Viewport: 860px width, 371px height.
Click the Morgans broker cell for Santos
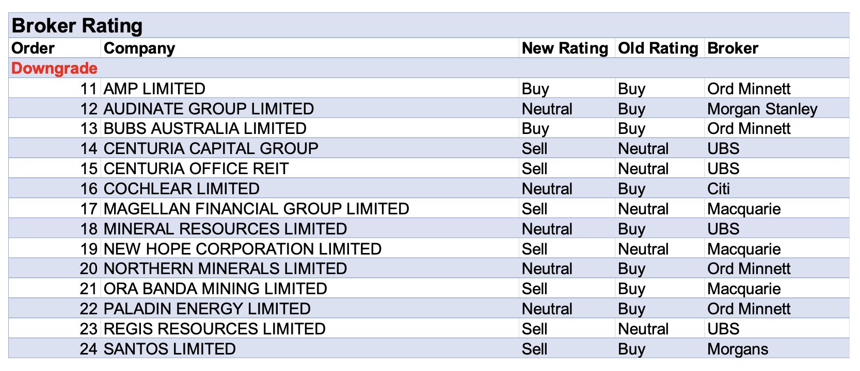(x=737, y=349)
